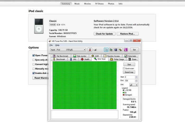Switch to the Folder Usage tab
Screen dimensions: 185x126
(117, 59)
